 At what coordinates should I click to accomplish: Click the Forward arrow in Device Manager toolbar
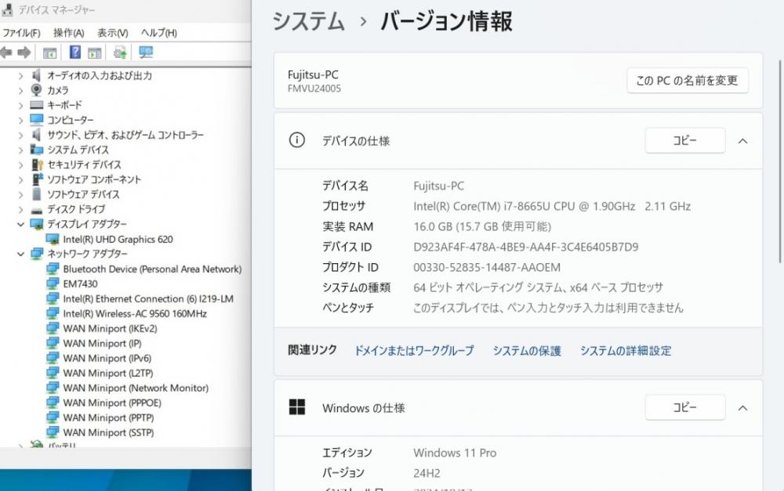click(24, 52)
